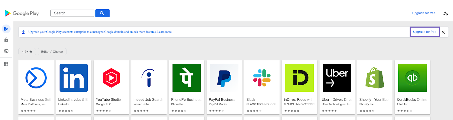The image size is (453, 120).
Task: Click the PhonePe Business title text
Action: pyautogui.click(x=186, y=100)
